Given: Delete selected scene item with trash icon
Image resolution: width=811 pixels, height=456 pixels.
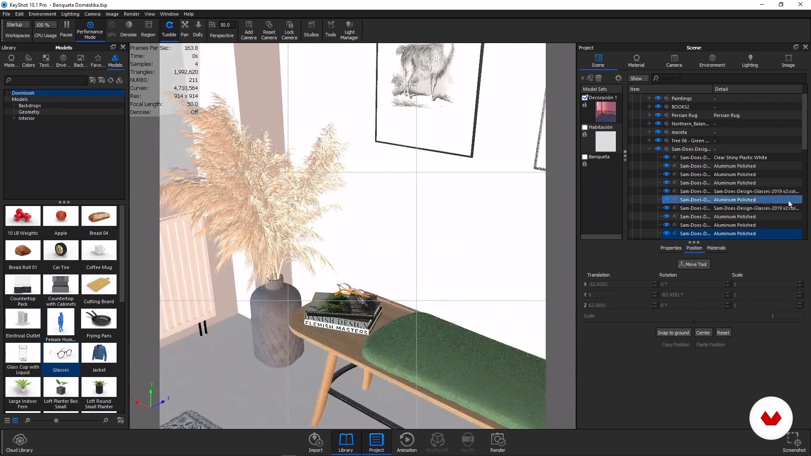Looking at the screenshot, I should point(599,78).
